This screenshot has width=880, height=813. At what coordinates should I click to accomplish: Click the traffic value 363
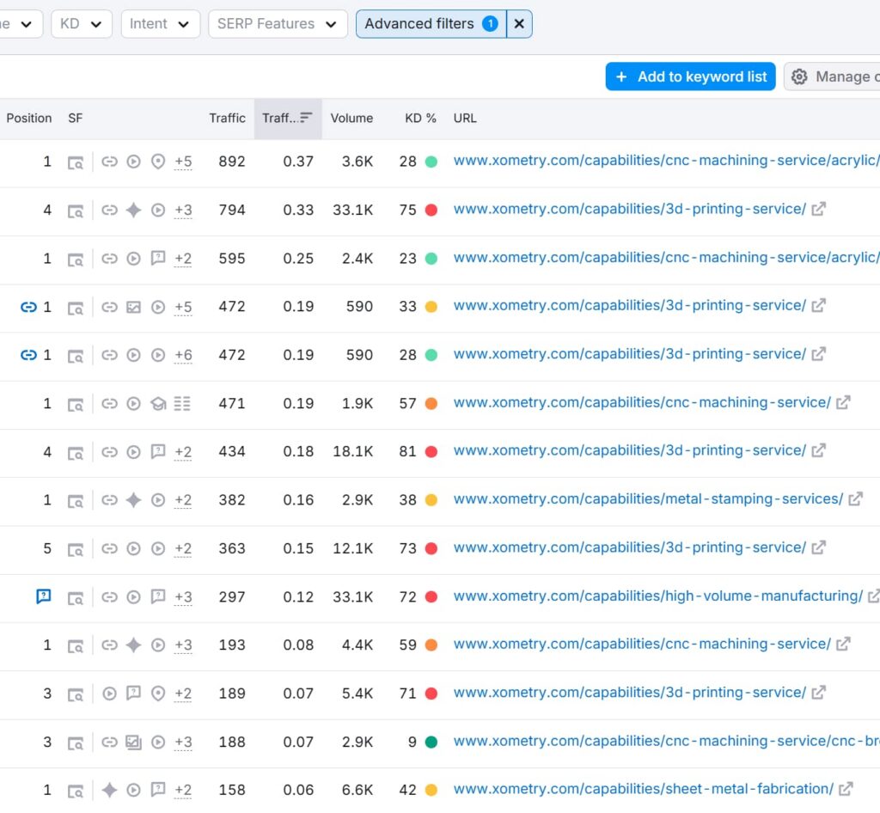click(232, 548)
